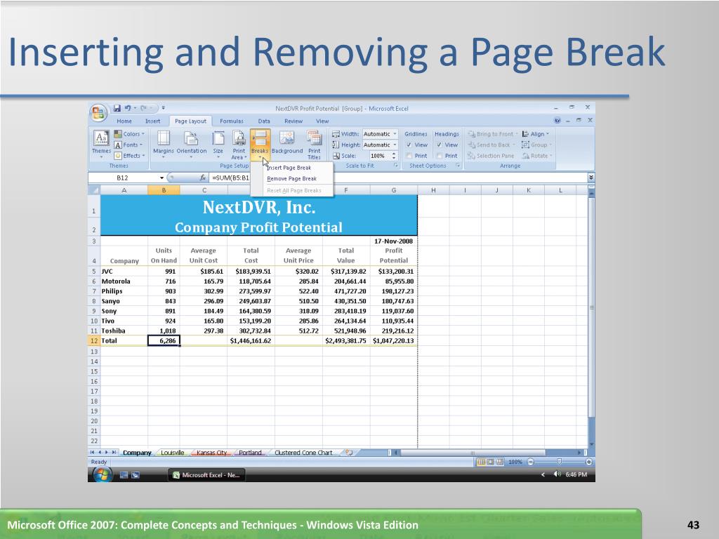The width and height of the screenshot is (719, 539).
Task: Open the Review ribbon tab
Action: (293, 121)
